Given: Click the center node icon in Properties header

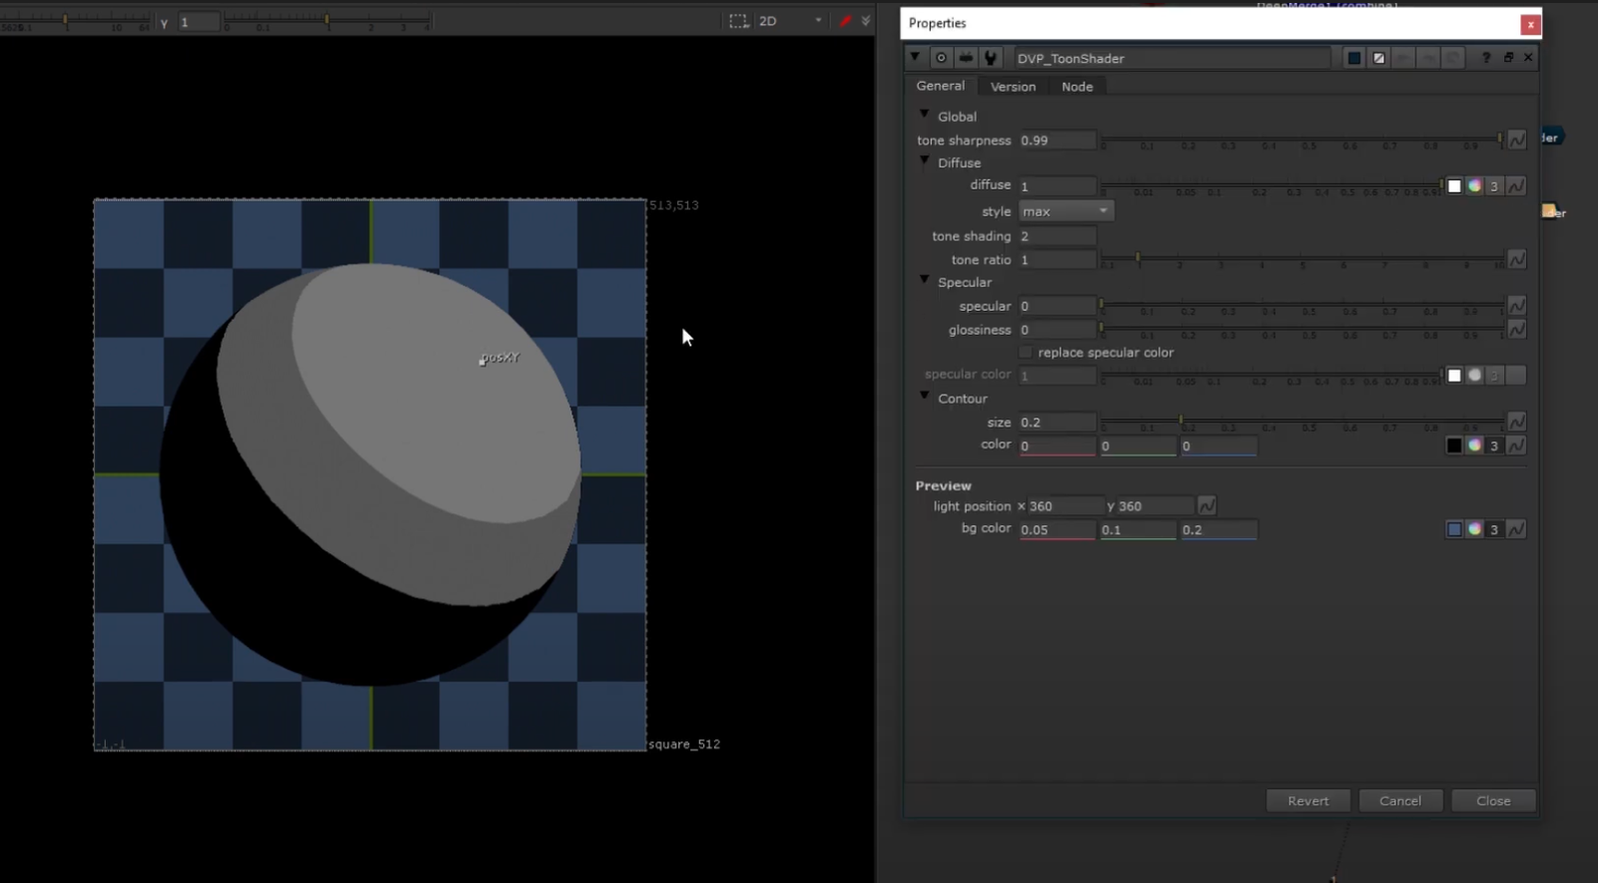Looking at the screenshot, I should [941, 58].
